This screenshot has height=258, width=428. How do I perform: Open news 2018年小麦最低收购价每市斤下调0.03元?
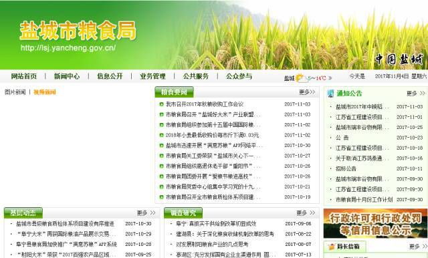click(x=212, y=135)
